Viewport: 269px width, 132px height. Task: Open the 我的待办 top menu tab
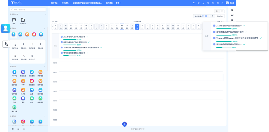click(54, 3)
